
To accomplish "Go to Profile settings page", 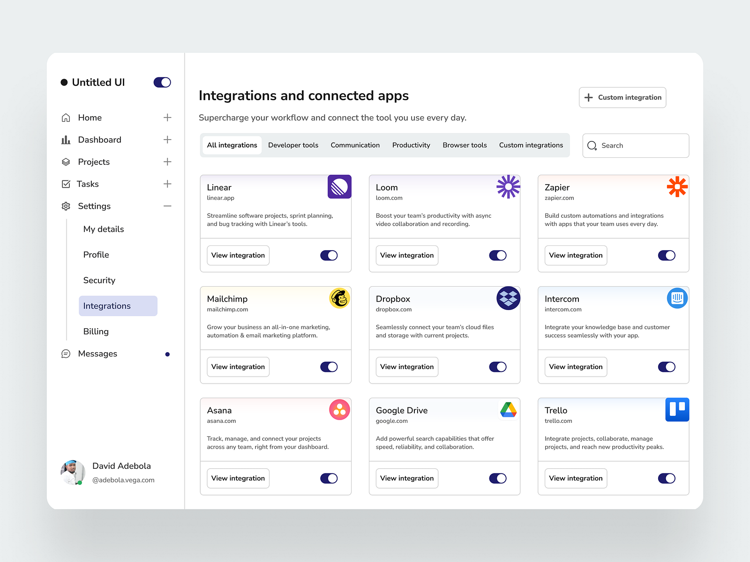I will click(x=96, y=255).
